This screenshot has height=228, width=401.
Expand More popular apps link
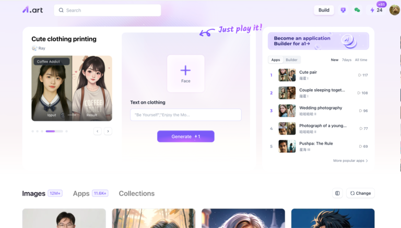coord(350,161)
